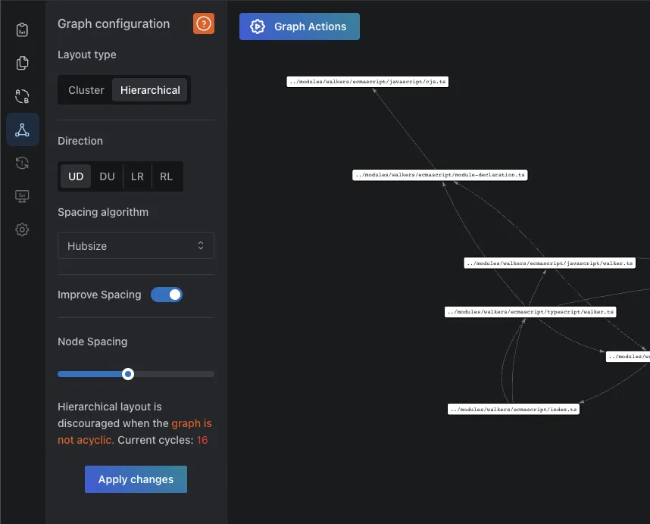Click the Graph Actions button
The width and height of the screenshot is (650, 524).
click(x=299, y=27)
